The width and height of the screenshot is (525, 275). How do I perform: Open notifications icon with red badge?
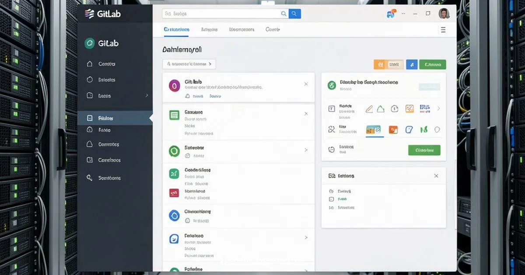[391, 14]
